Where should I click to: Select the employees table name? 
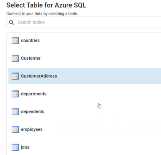pos(32,130)
